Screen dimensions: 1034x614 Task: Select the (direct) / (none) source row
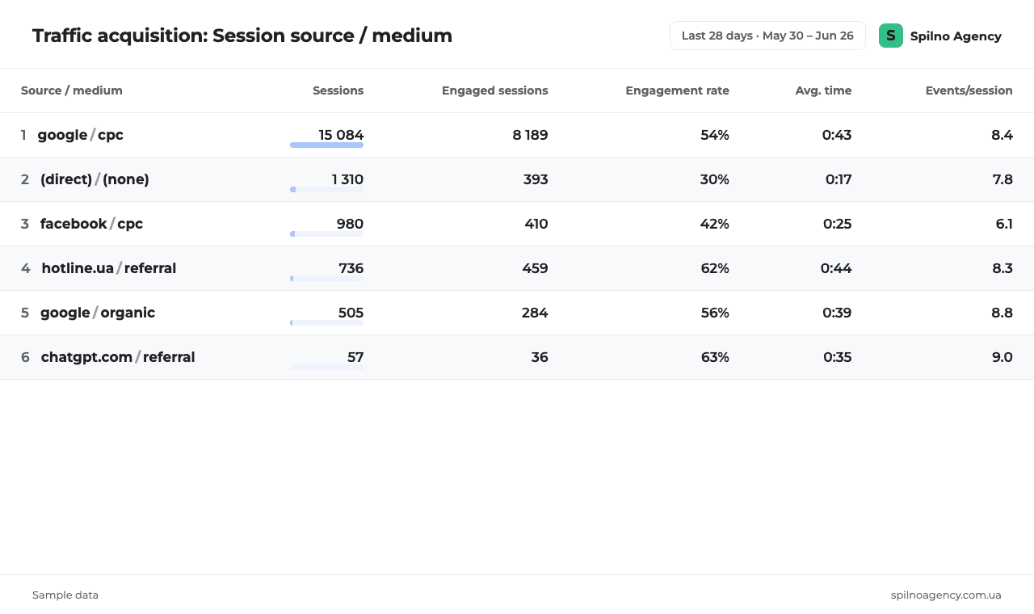click(517, 179)
